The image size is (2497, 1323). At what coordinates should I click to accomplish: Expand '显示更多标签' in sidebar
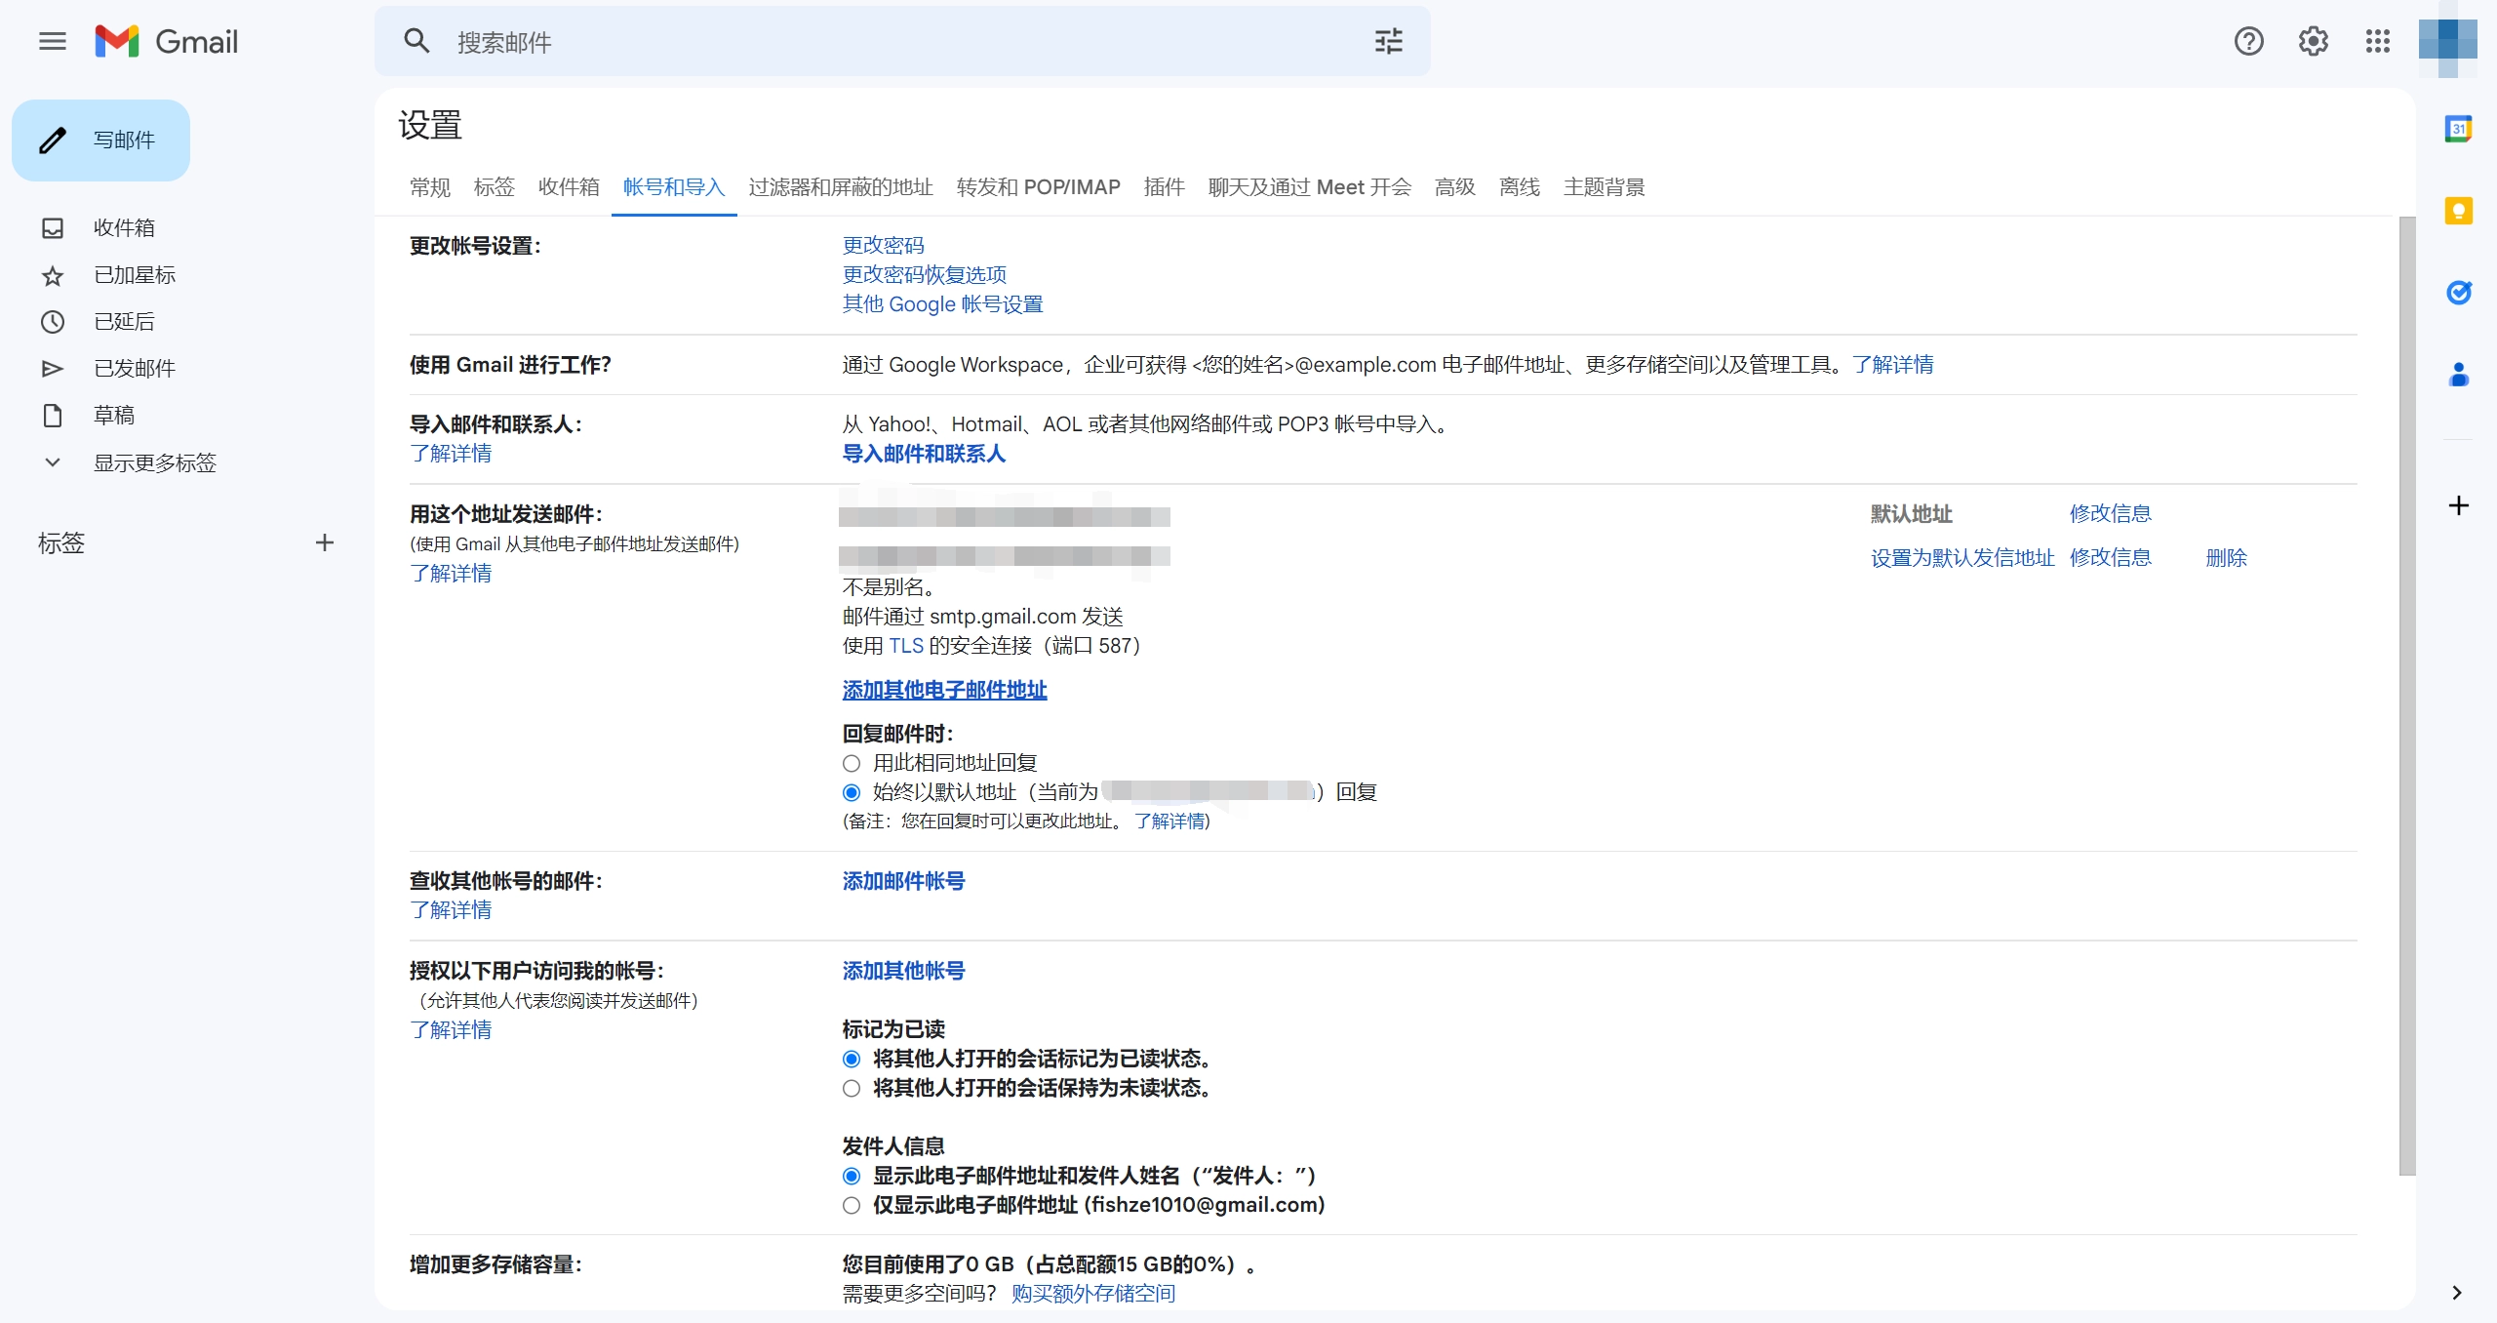[x=154, y=462]
